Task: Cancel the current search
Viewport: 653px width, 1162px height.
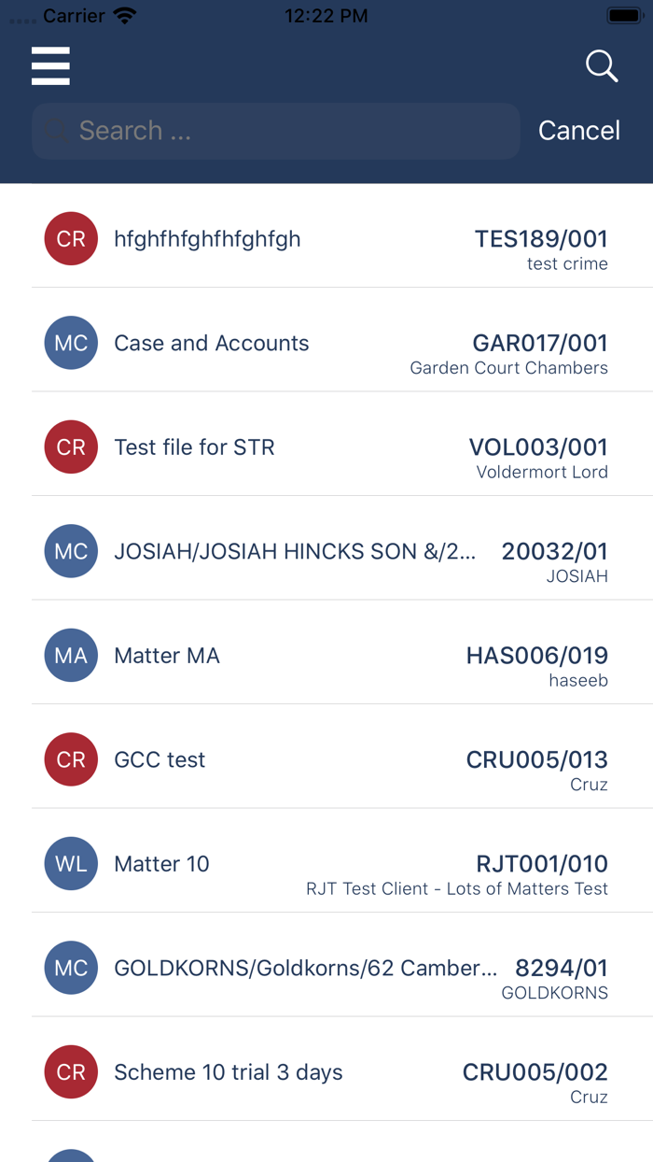Action: tap(578, 131)
